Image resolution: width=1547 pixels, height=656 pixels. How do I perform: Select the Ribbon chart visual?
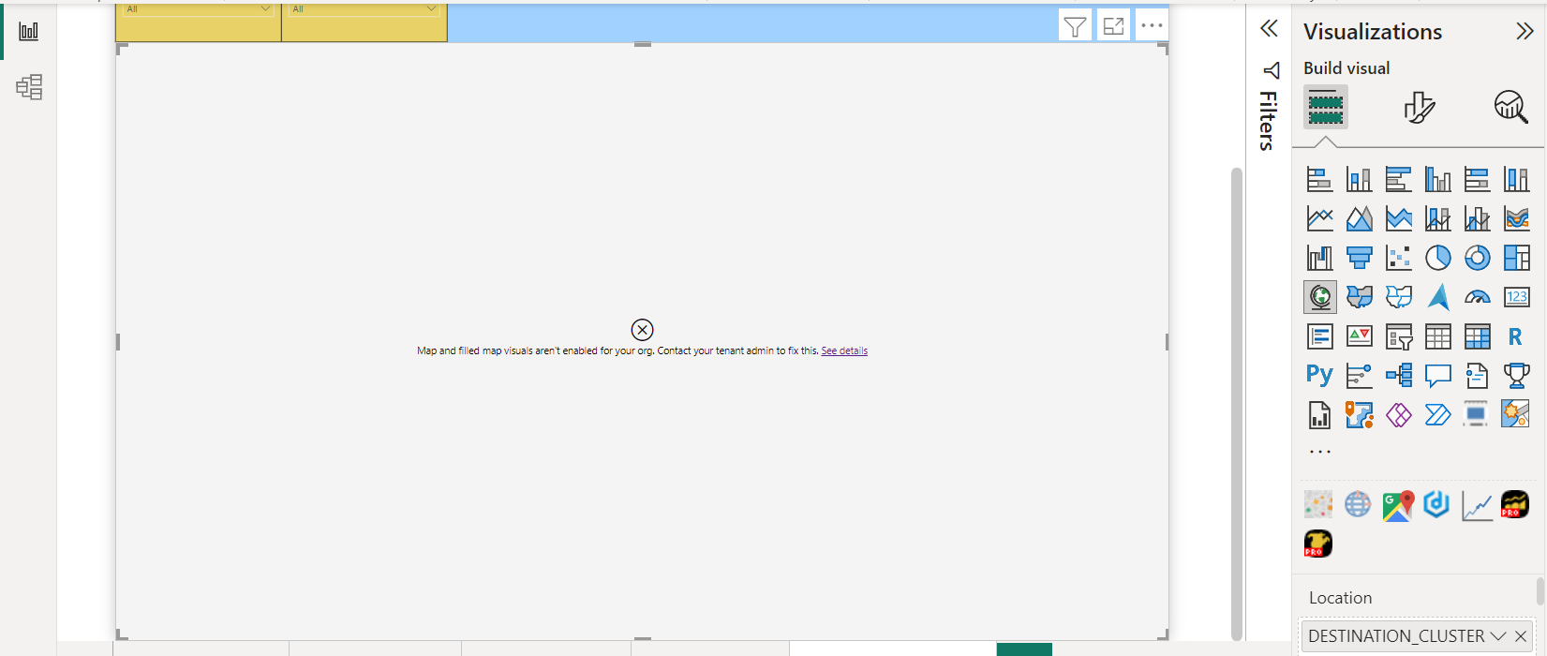pos(1516,218)
